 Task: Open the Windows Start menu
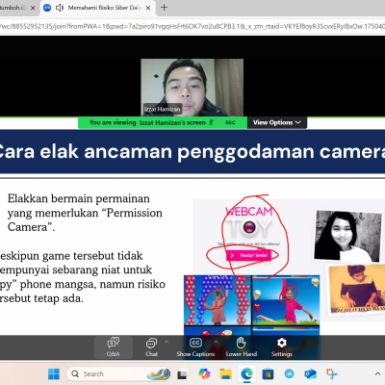pyautogui.click(x=54, y=374)
